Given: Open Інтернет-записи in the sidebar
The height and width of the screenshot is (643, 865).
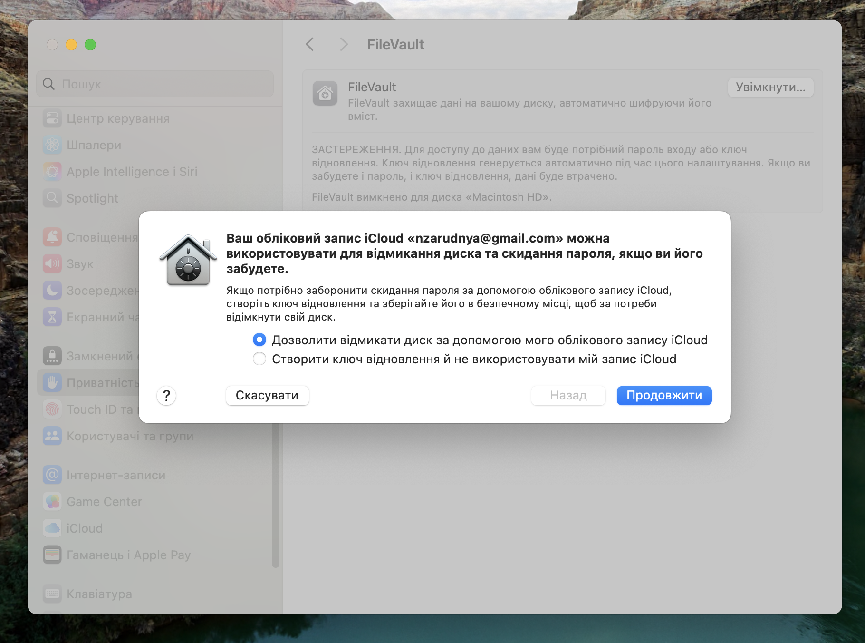Looking at the screenshot, I should 116,475.
